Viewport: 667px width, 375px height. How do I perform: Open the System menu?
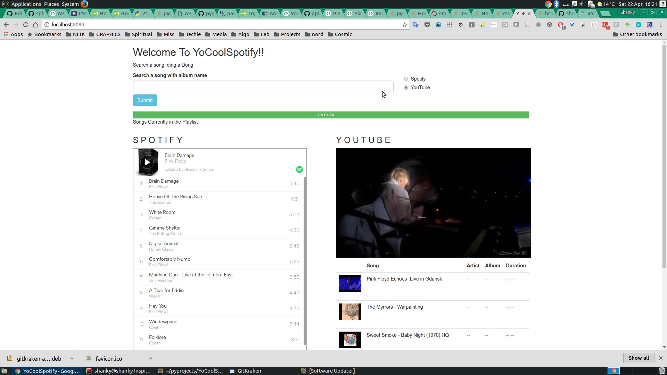point(70,4)
